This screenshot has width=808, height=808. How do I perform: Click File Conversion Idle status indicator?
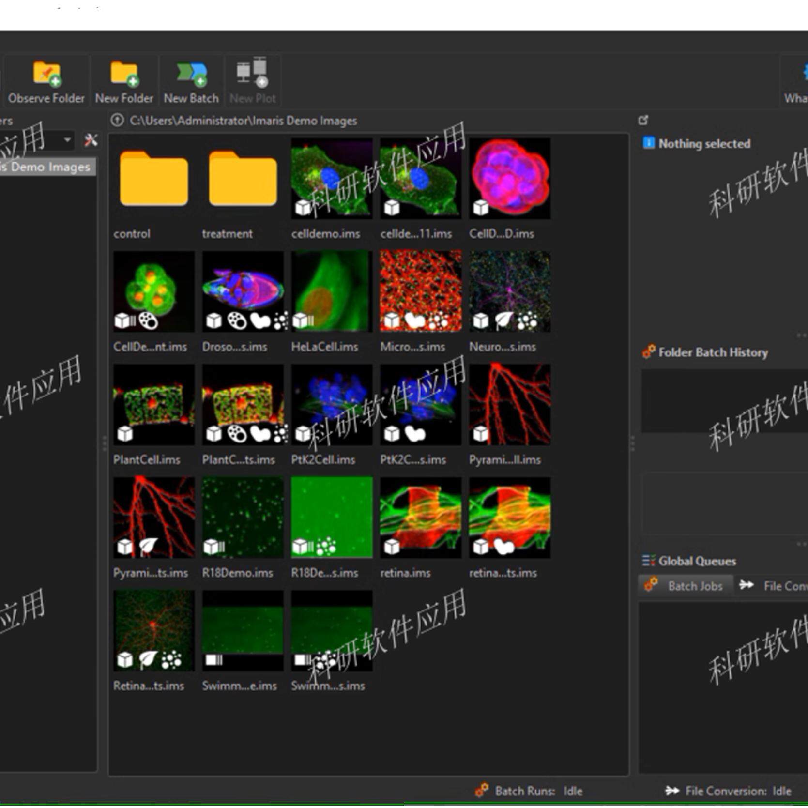point(729,791)
